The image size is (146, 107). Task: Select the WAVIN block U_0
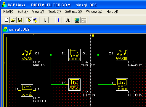coord(27,55)
